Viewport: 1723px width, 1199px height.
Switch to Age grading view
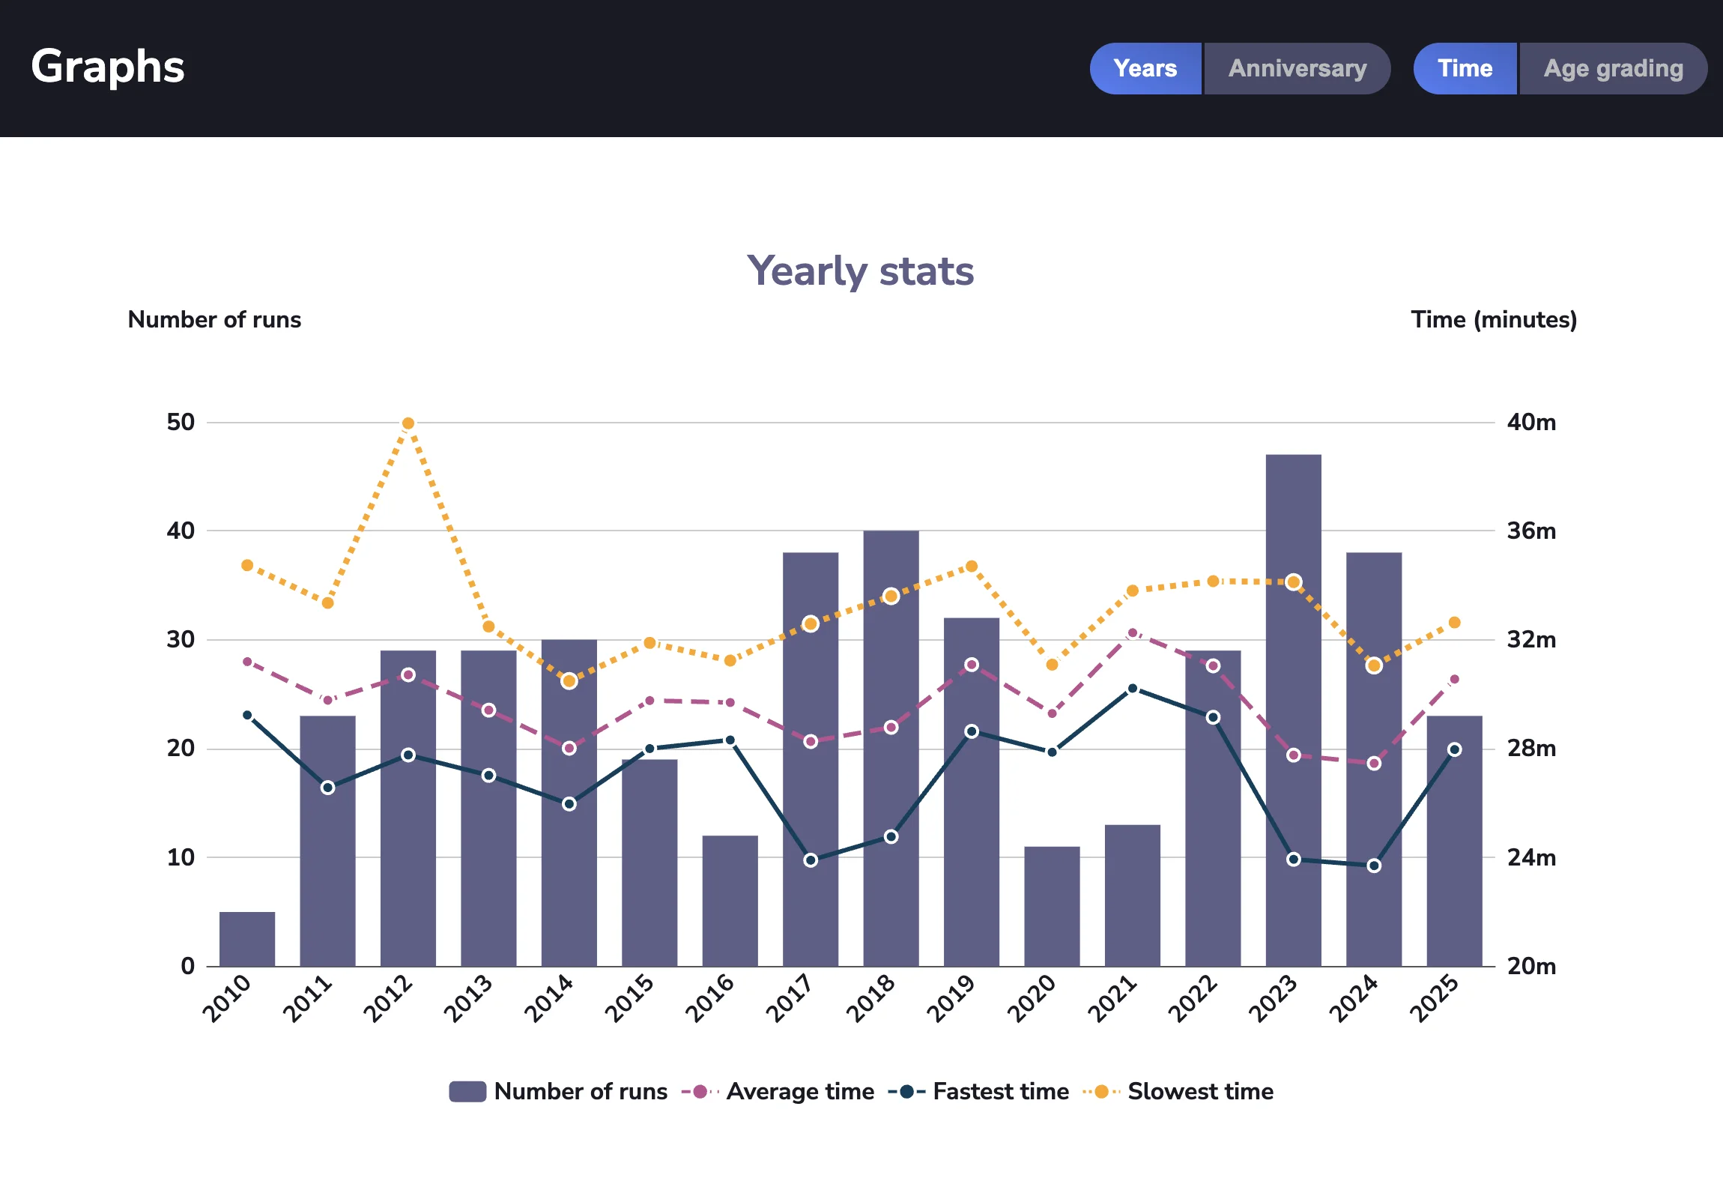[x=1614, y=68]
